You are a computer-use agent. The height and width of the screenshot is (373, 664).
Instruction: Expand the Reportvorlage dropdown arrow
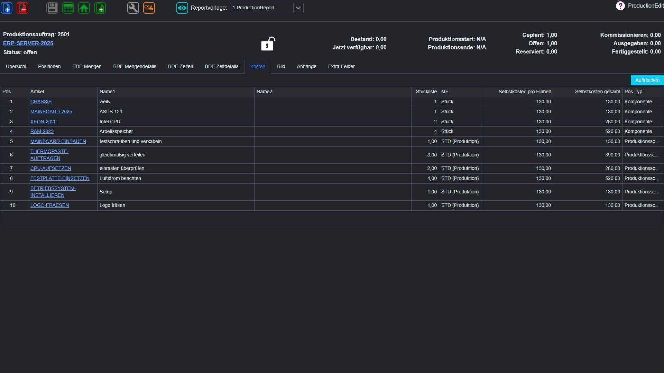point(298,8)
